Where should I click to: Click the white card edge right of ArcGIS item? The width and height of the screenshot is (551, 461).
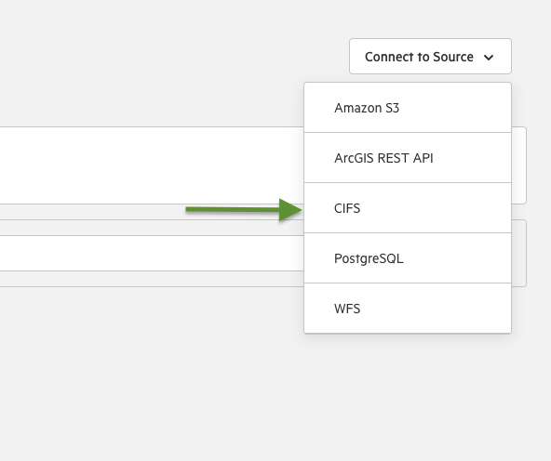518,165
